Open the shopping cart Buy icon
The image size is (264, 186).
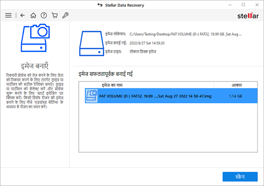pyautogui.click(x=55, y=15)
